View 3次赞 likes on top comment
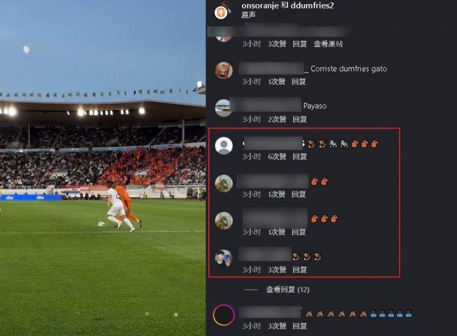 click(x=277, y=44)
